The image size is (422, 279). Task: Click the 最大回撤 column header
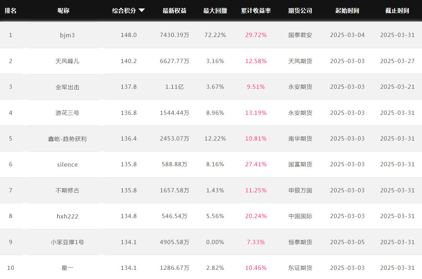coord(215,11)
